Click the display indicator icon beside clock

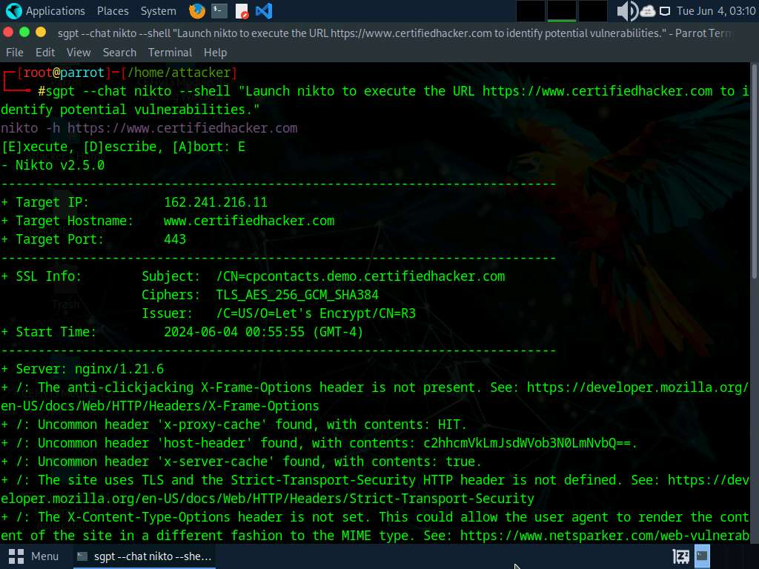pyautogui.click(x=665, y=11)
